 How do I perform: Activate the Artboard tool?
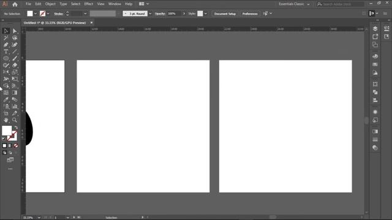click(6, 113)
